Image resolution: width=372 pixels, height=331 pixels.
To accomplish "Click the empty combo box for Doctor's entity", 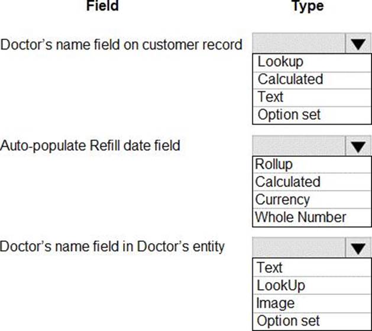I will tap(299, 248).
